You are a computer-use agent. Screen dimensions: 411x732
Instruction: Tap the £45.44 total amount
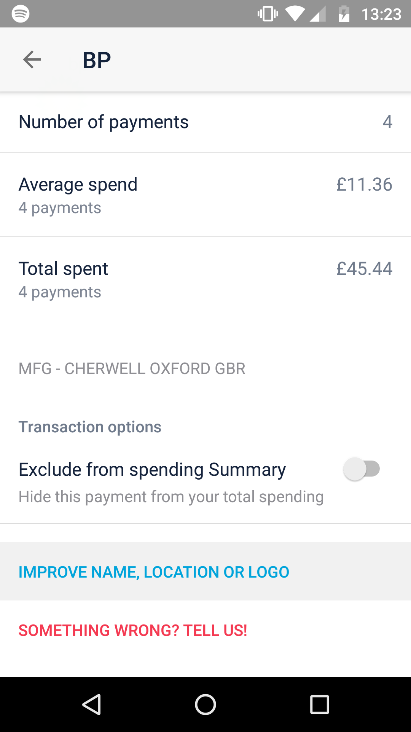(364, 269)
